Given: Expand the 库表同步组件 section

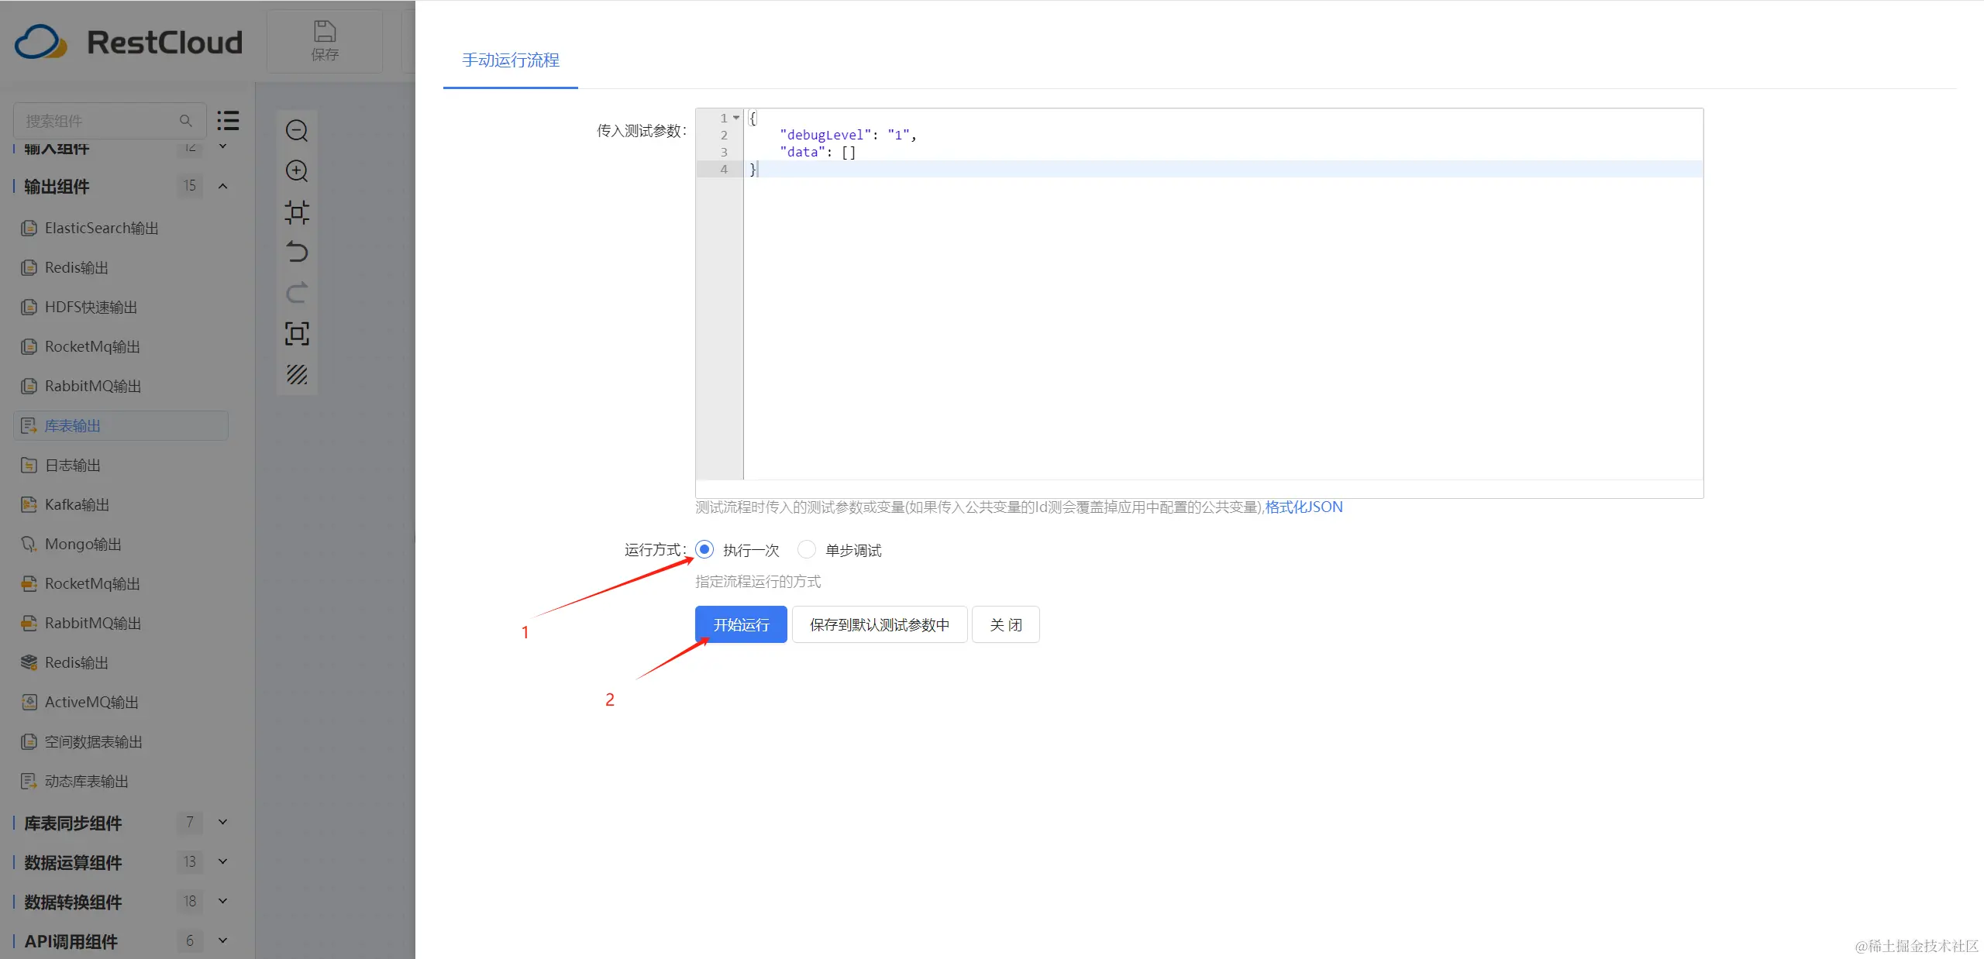Looking at the screenshot, I should coord(223,822).
